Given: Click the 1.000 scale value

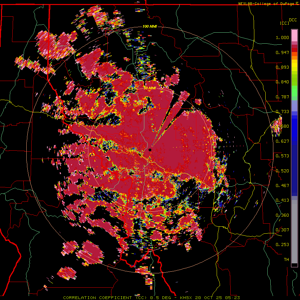Looking at the screenshot, I should [282, 37].
